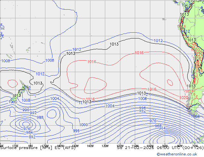Click the '964' isobar label

162,128
